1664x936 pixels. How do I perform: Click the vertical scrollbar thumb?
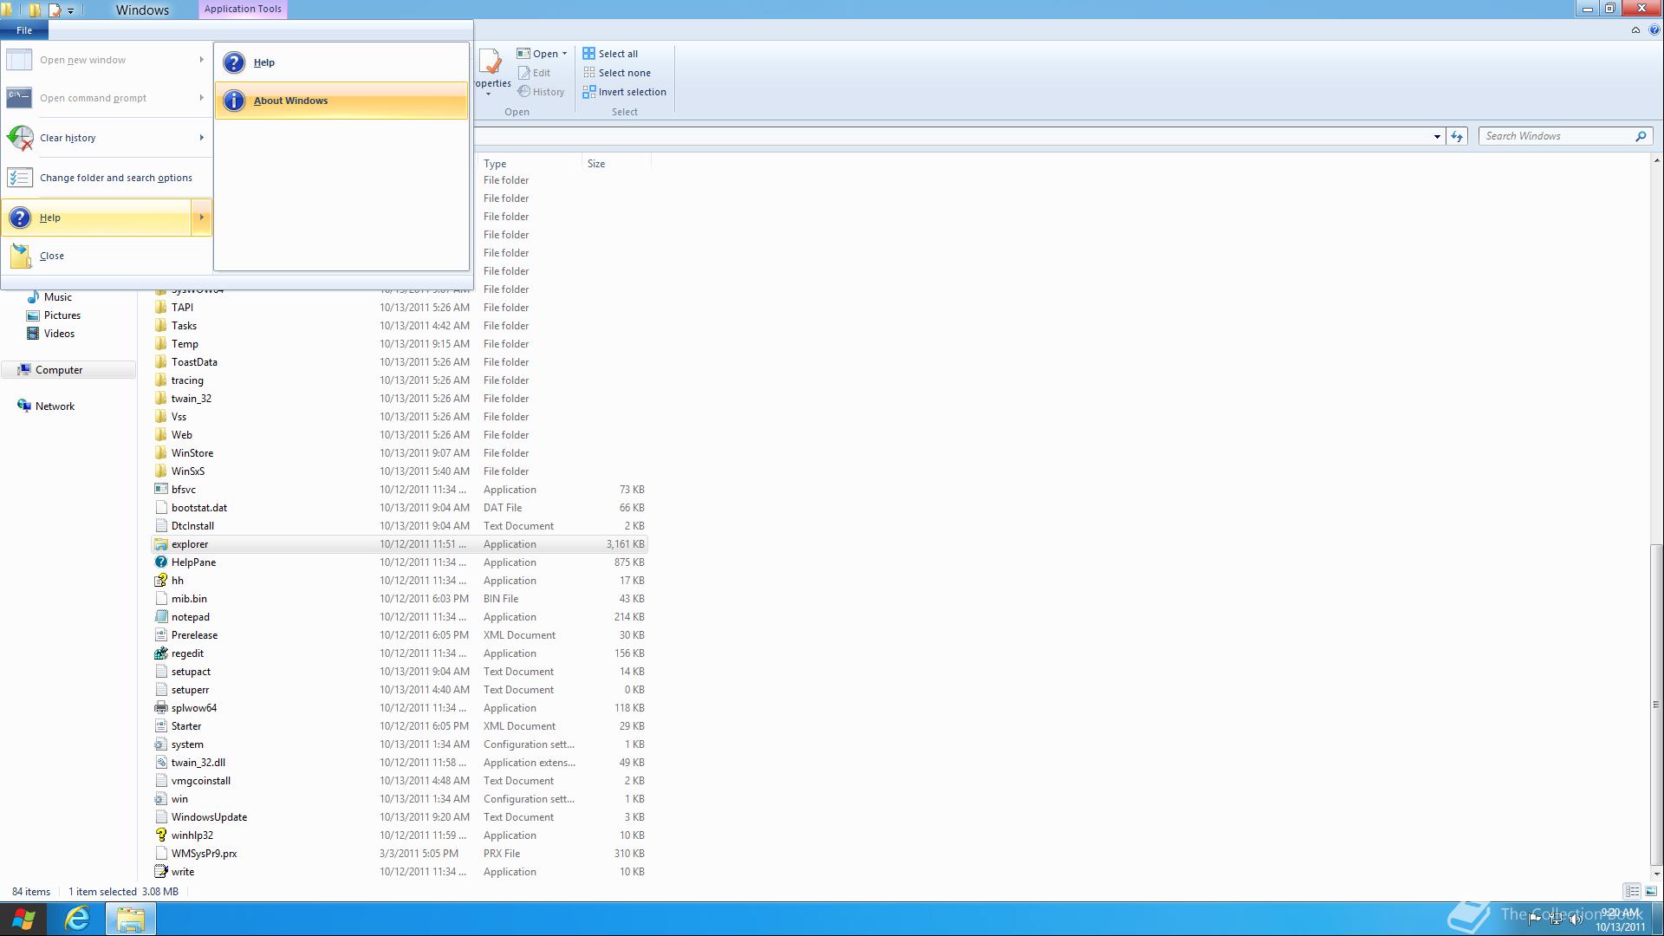1656,704
